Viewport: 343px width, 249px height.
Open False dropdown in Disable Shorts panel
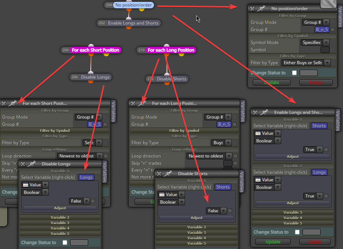(x=216, y=211)
